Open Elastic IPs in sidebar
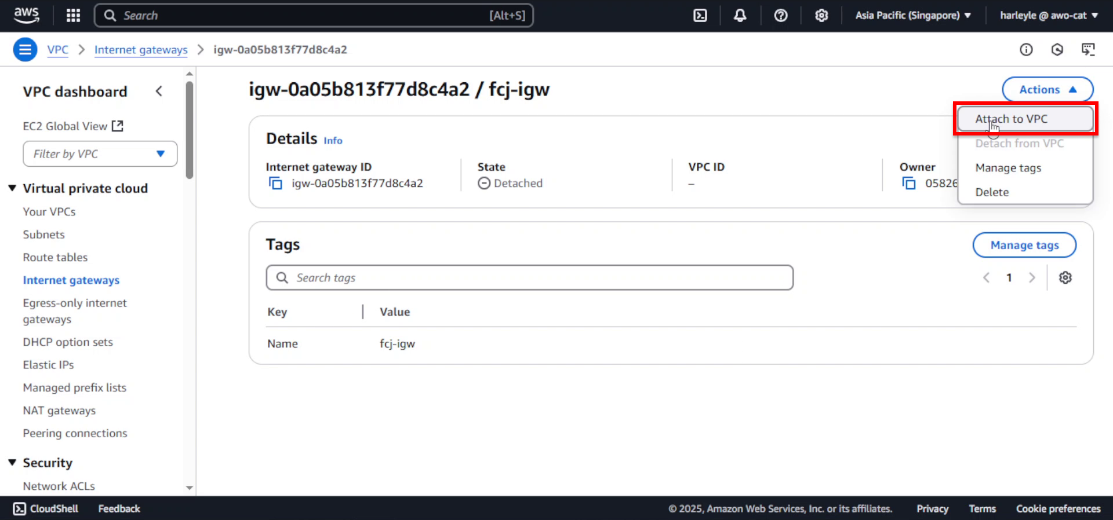This screenshot has height=520, width=1113. [48, 365]
